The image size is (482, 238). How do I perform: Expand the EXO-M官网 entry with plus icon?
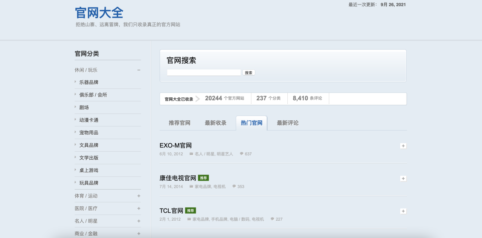[403, 146]
